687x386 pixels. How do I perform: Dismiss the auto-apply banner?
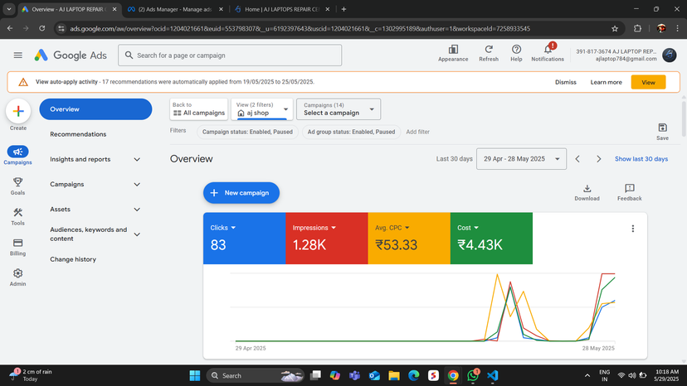click(566, 82)
